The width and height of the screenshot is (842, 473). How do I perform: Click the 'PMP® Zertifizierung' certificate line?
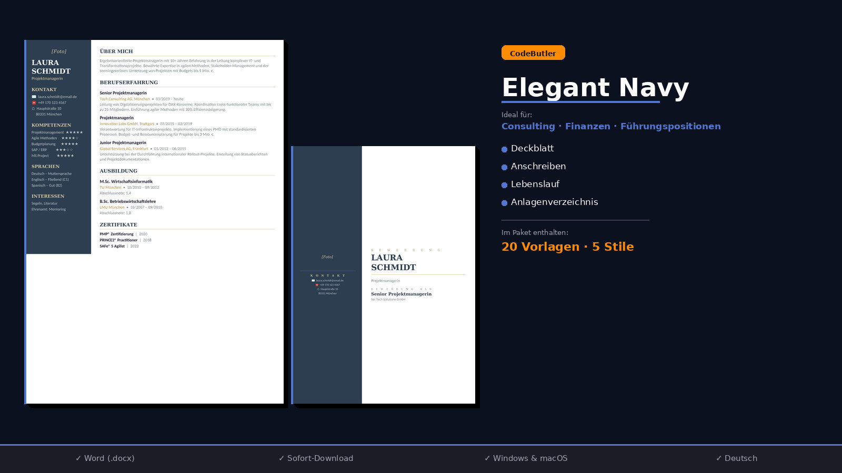(124, 234)
